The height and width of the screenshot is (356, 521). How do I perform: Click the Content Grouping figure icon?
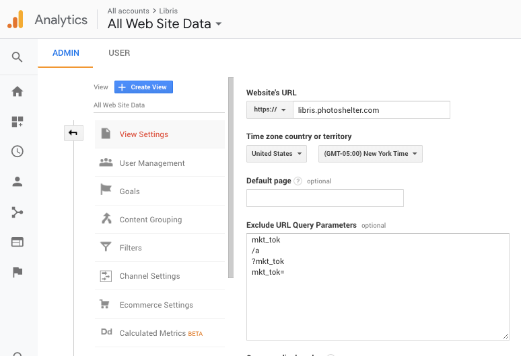[x=106, y=218]
